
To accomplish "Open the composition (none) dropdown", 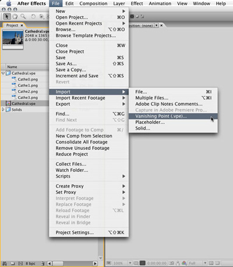I will coord(156,26).
